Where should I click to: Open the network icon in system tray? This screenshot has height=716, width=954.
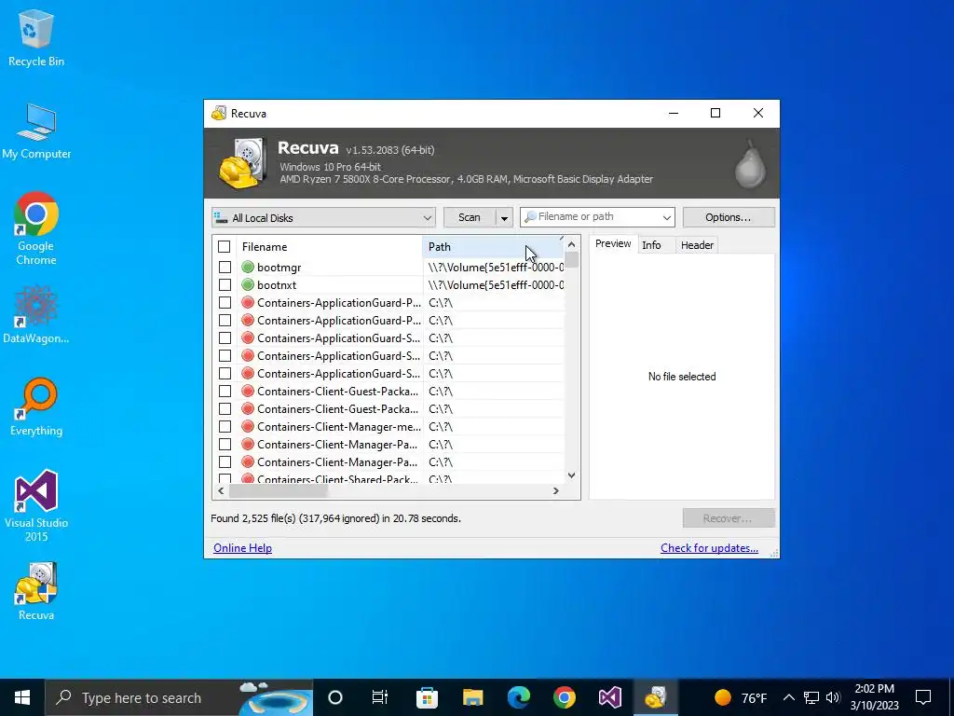811,697
